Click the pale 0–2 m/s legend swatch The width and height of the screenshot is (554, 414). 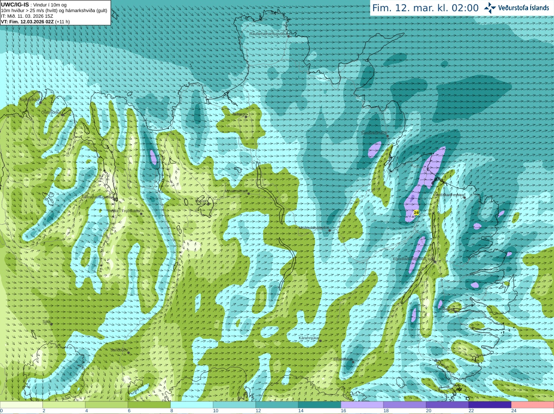[21, 405]
